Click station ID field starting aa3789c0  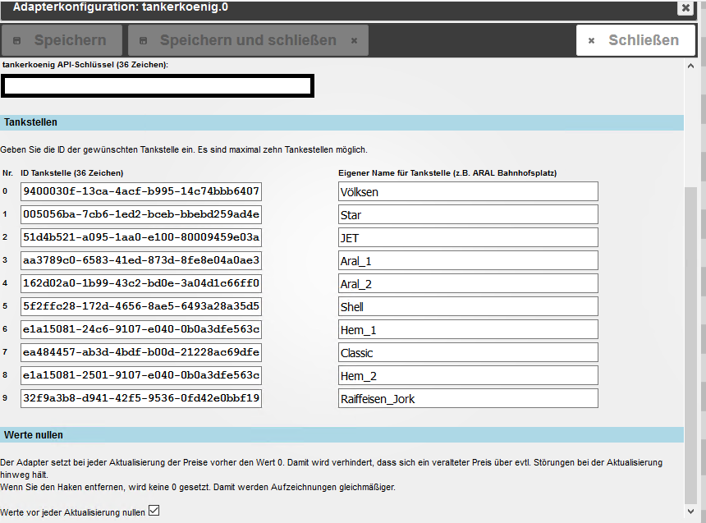141,260
